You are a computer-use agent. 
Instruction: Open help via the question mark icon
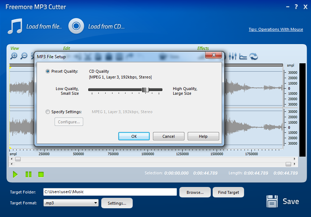click(296, 7)
